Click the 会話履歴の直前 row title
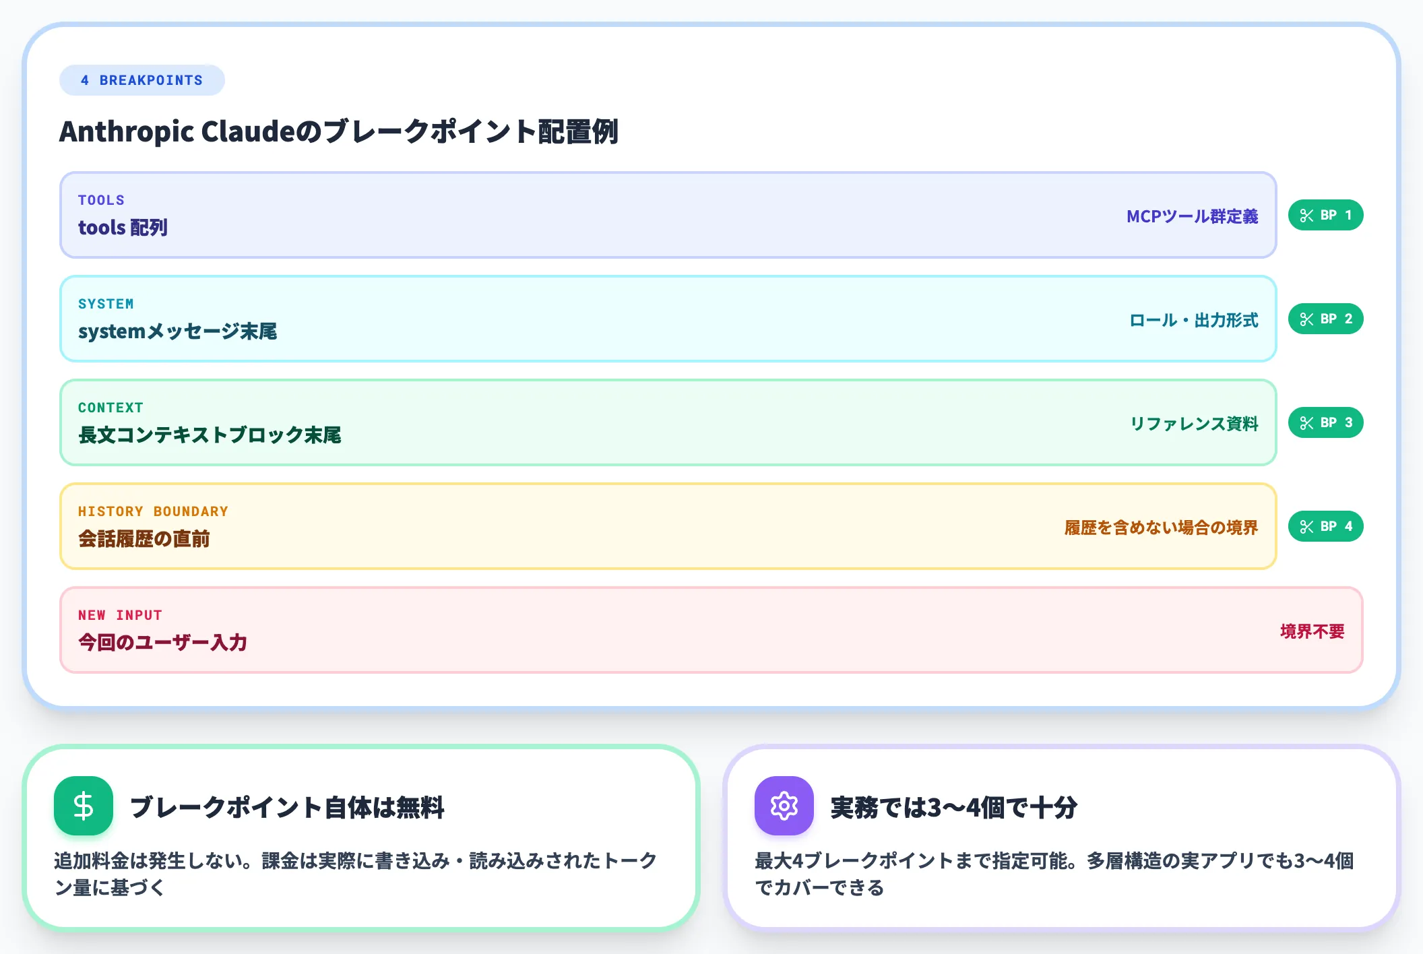The width and height of the screenshot is (1423, 954). tap(144, 539)
